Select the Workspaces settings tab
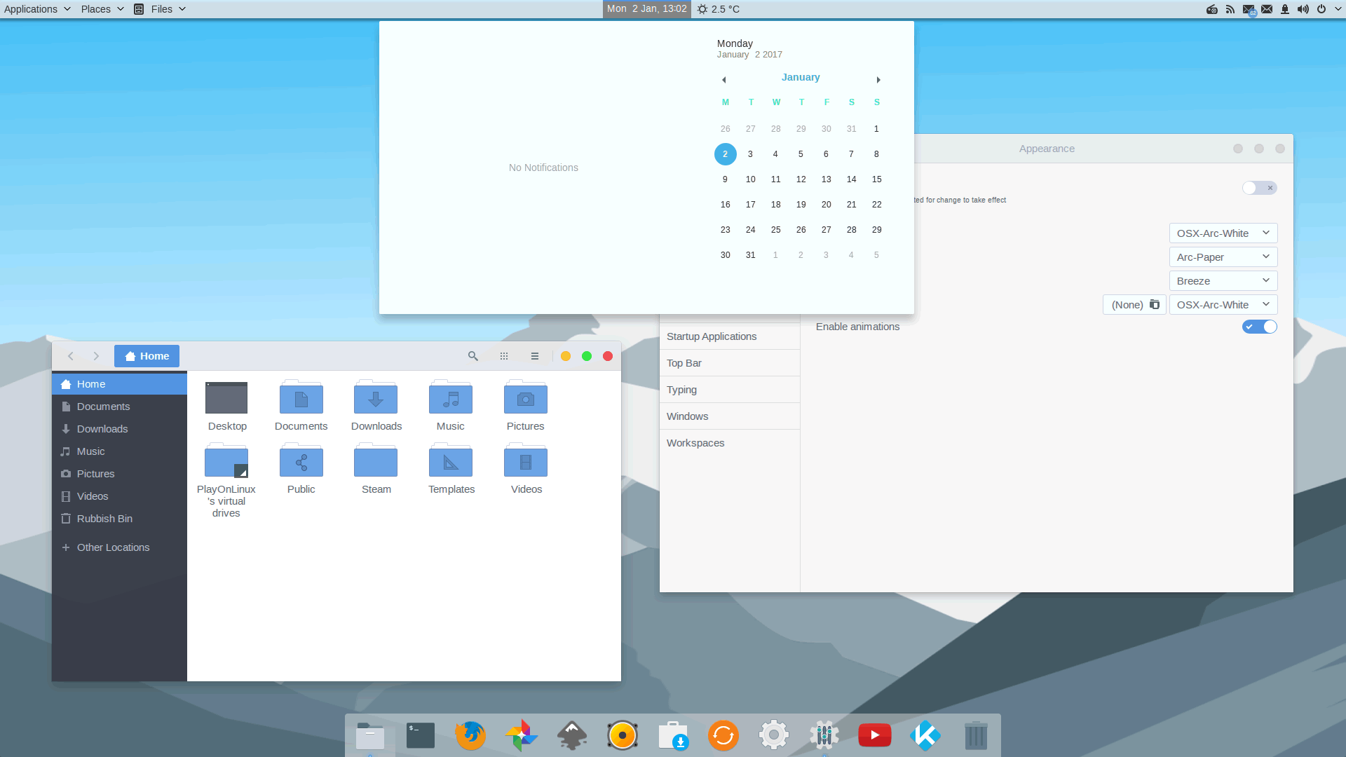1346x757 pixels. (x=695, y=443)
